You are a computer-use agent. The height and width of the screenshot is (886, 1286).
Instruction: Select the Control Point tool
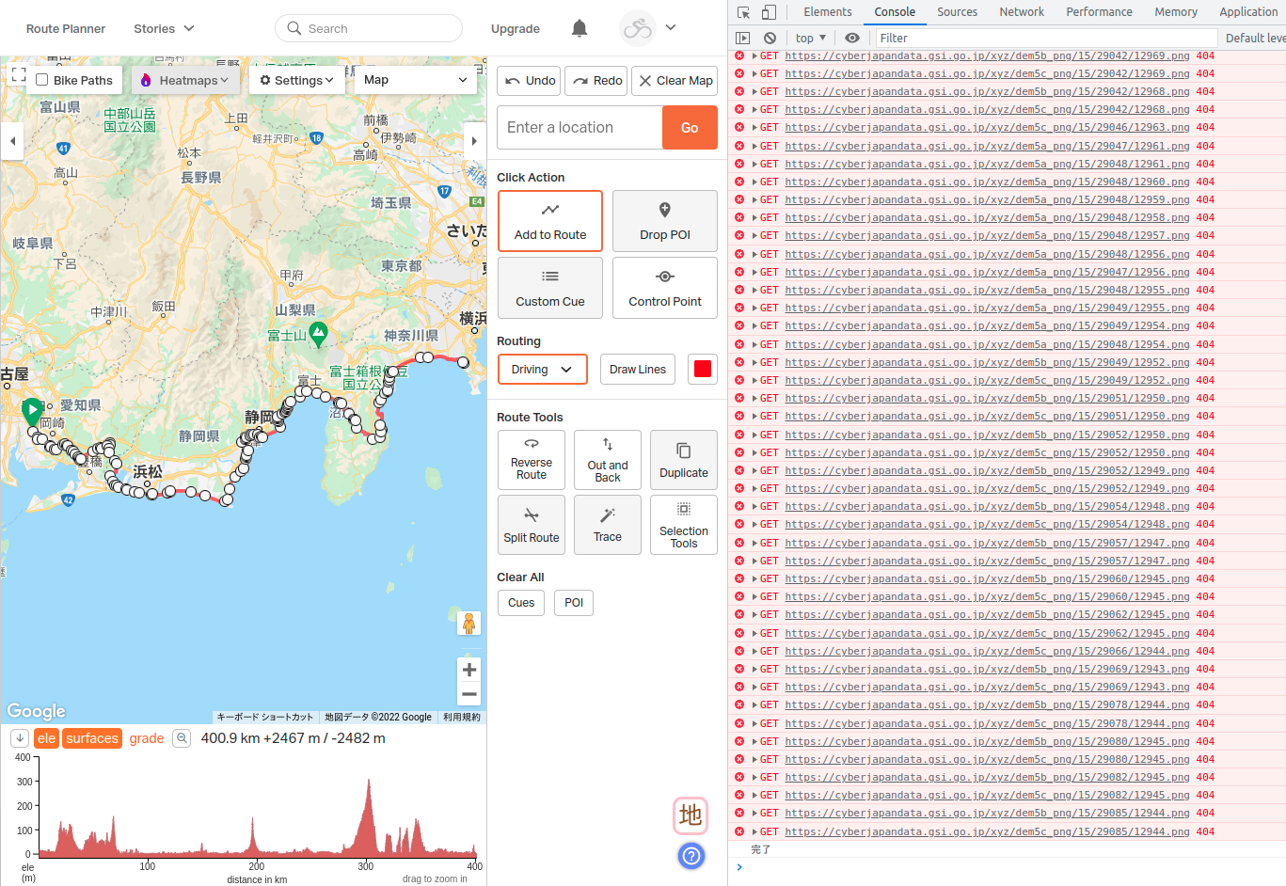point(665,289)
